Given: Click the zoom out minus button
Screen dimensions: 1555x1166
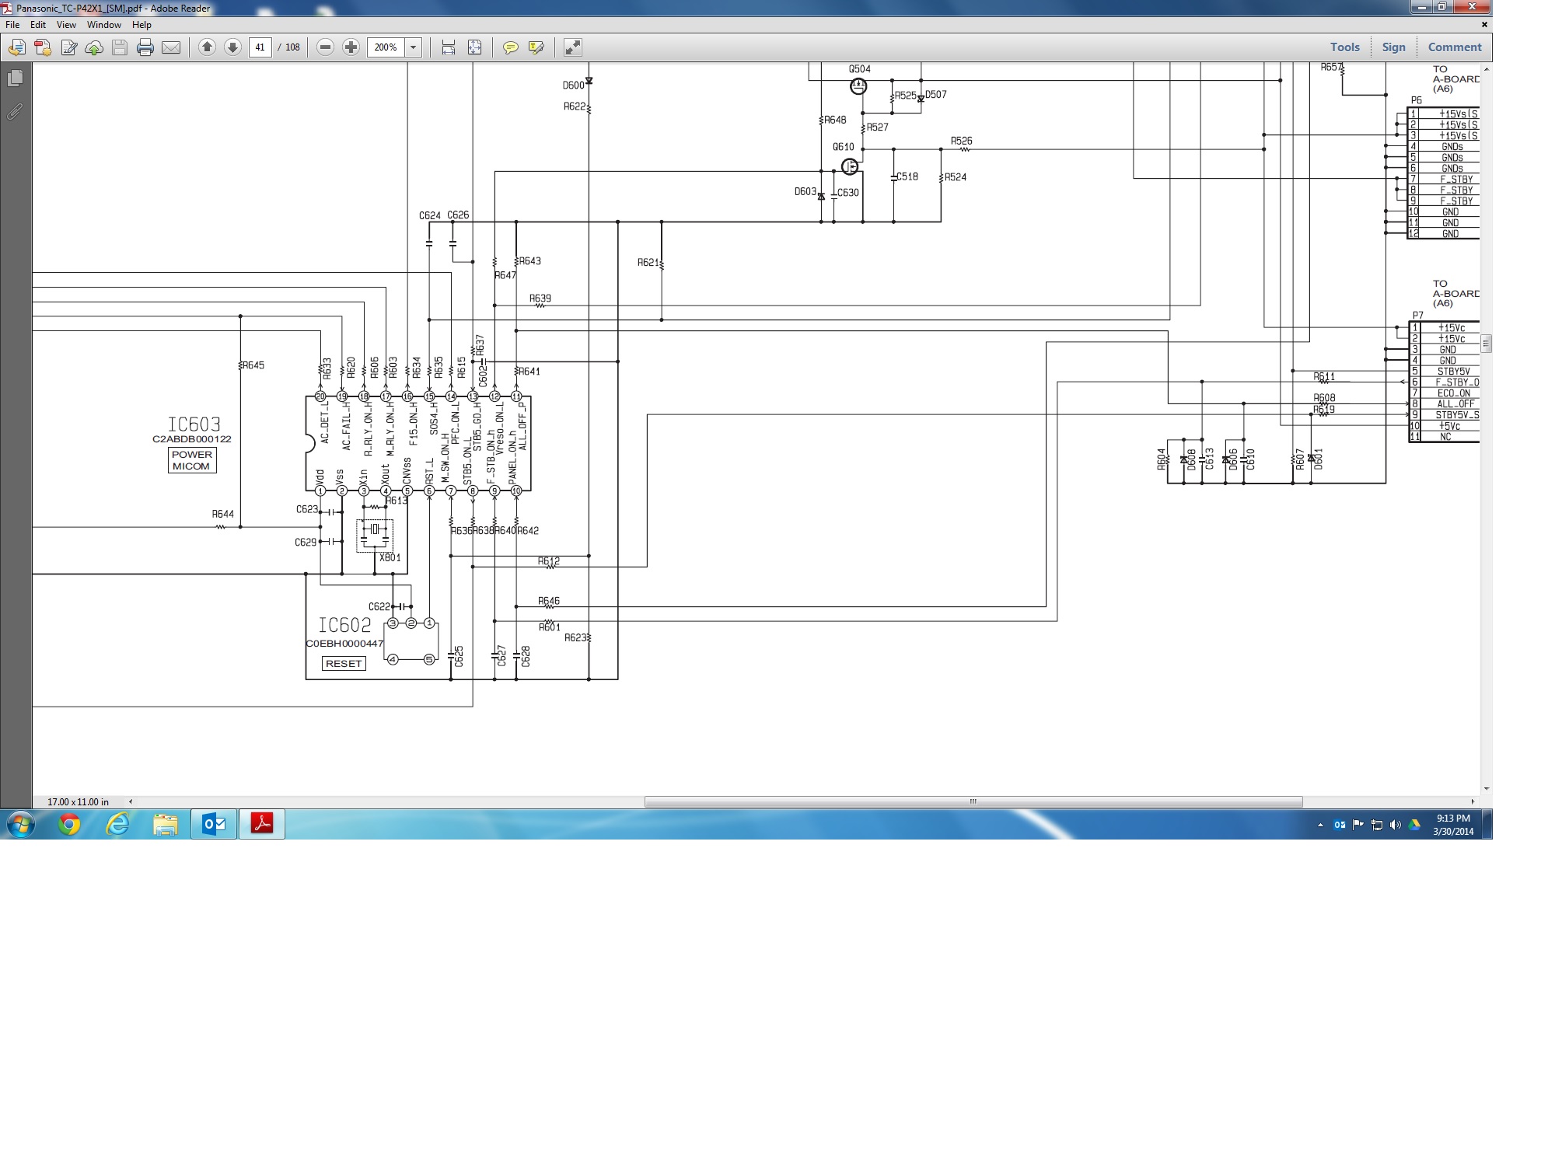Looking at the screenshot, I should (x=326, y=47).
